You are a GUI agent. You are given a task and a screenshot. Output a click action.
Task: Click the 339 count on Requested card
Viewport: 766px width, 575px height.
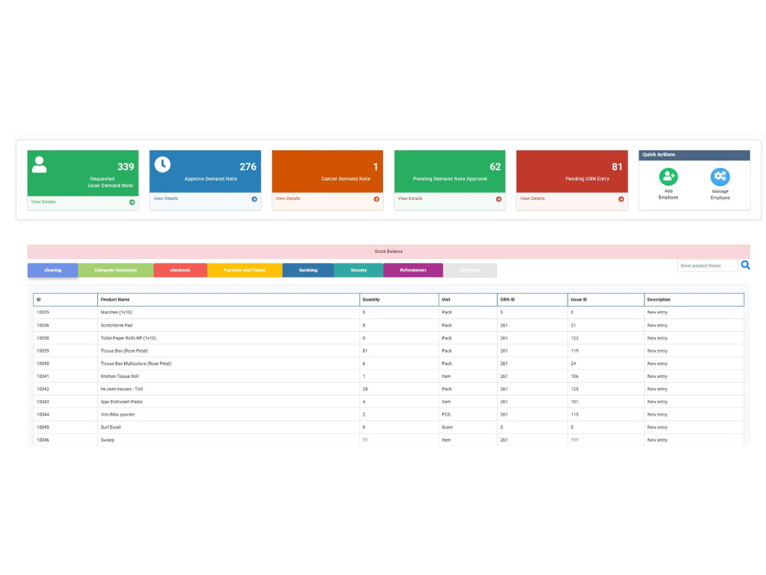[126, 166]
